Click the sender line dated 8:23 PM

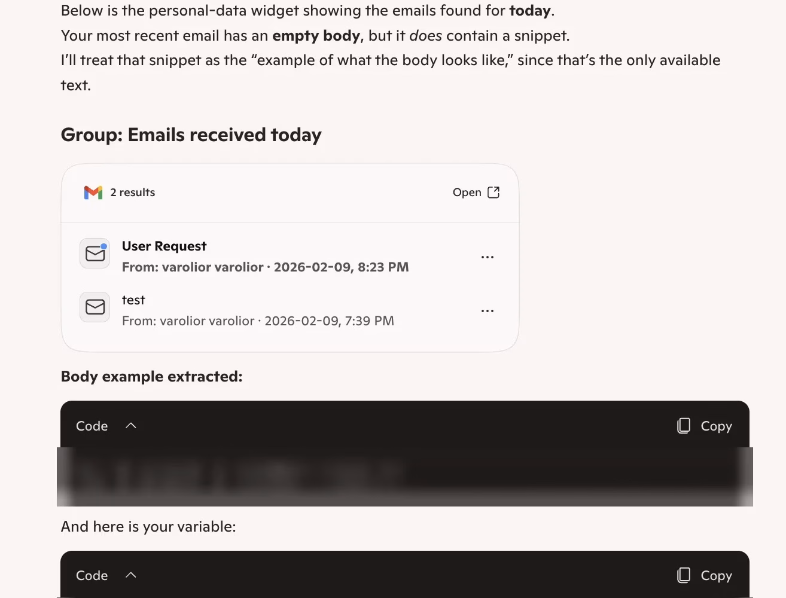[x=266, y=267]
